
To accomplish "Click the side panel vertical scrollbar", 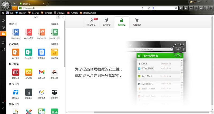I will click(65, 44).
